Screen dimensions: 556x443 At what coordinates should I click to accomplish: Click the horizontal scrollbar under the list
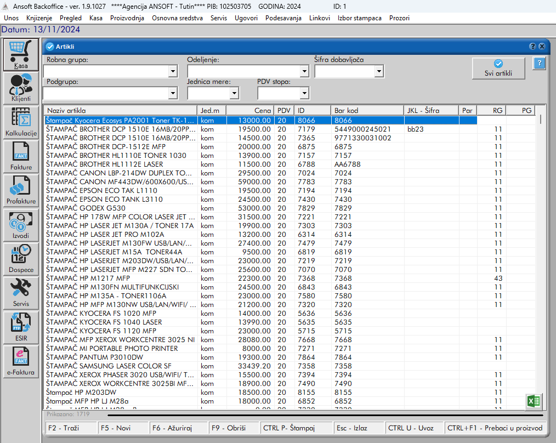[x=325, y=414]
